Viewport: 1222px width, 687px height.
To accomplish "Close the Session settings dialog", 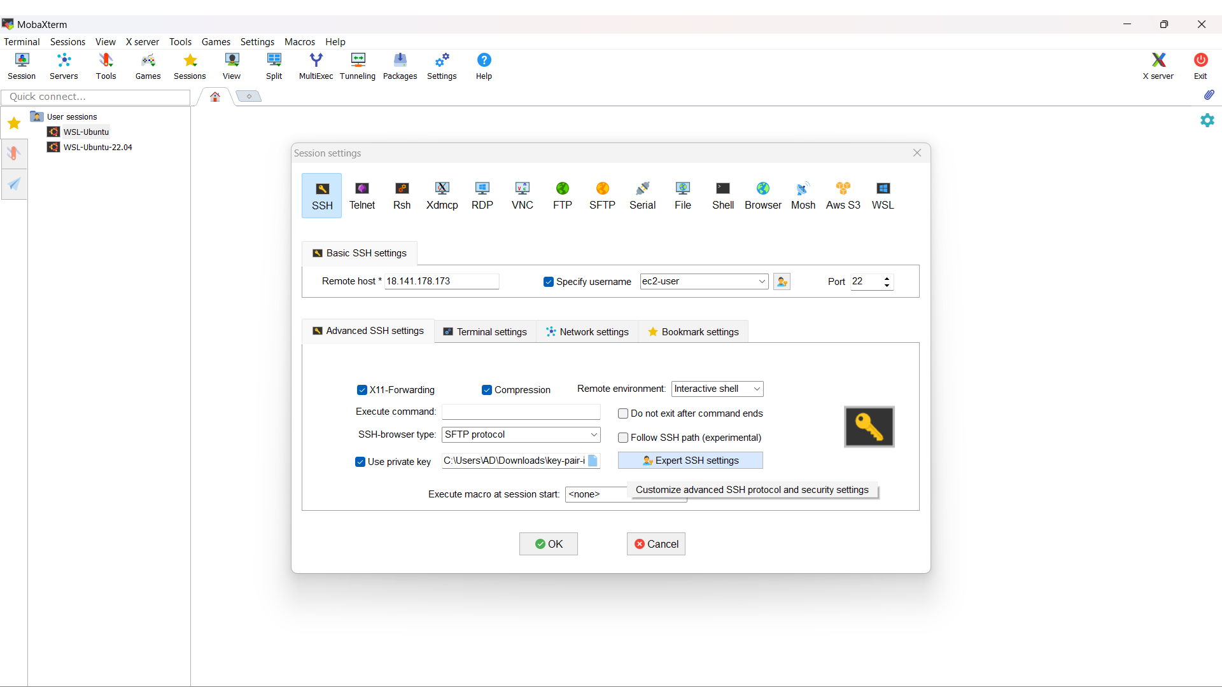I will (x=917, y=153).
